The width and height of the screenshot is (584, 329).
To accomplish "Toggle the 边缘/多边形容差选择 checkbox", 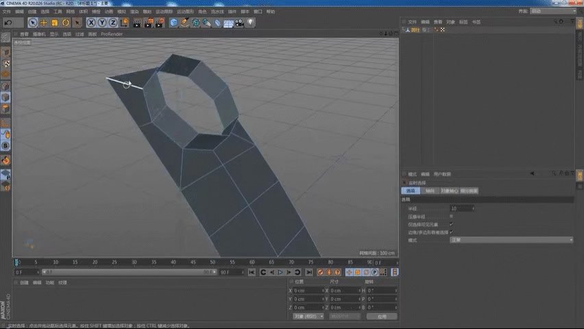I will [451, 232].
